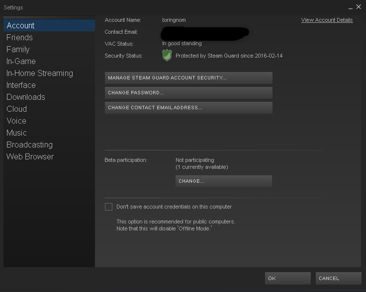Screen dimensions: 366x292
Task: Click the green Steam Guard shield icon
Action: (167, 55)
